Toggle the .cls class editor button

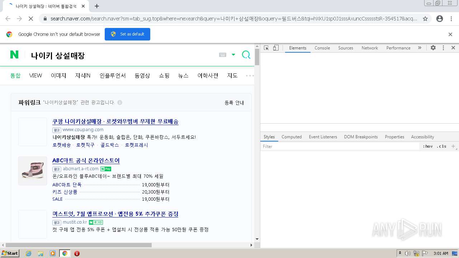pos(441,147)
